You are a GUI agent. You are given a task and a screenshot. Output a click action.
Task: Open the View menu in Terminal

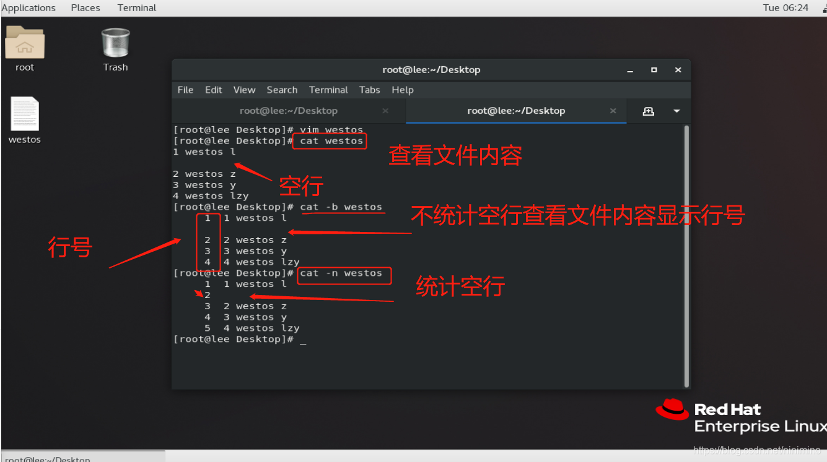point(244,90)
